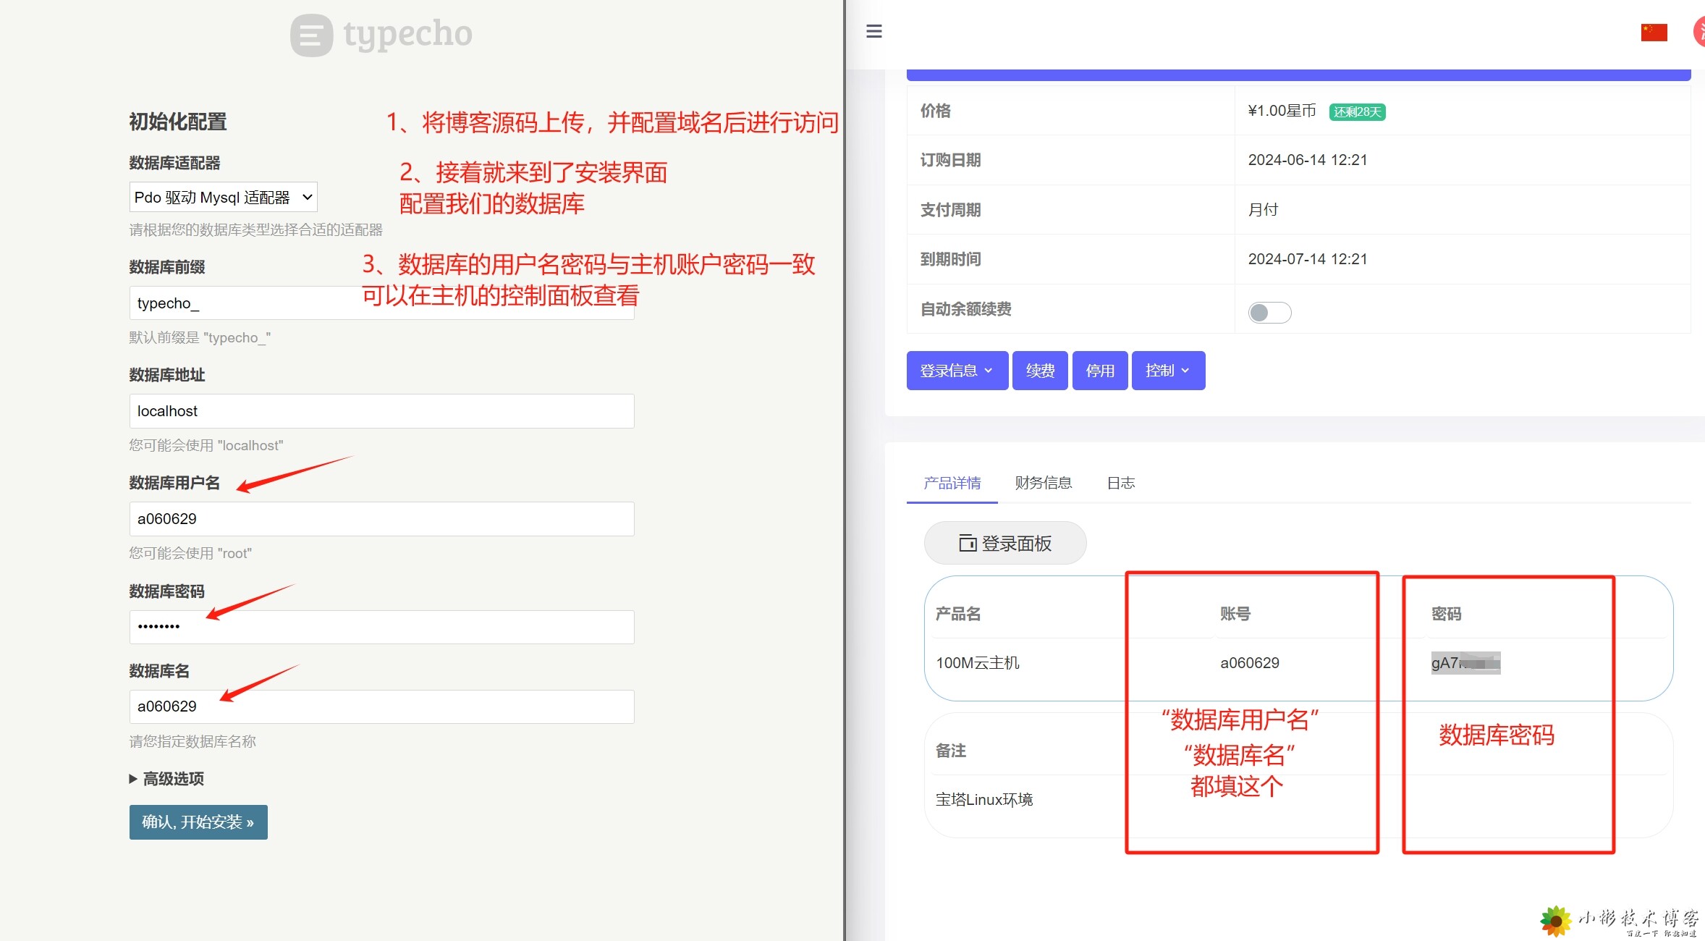The image size is (1705, 941).
Task: Switch to the 产品详情 tab
Action: click(952, 483)
